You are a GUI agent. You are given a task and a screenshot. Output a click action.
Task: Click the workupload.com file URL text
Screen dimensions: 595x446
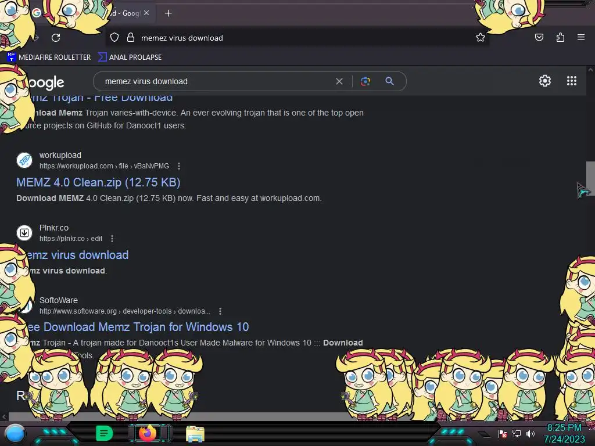click(105, 166)
